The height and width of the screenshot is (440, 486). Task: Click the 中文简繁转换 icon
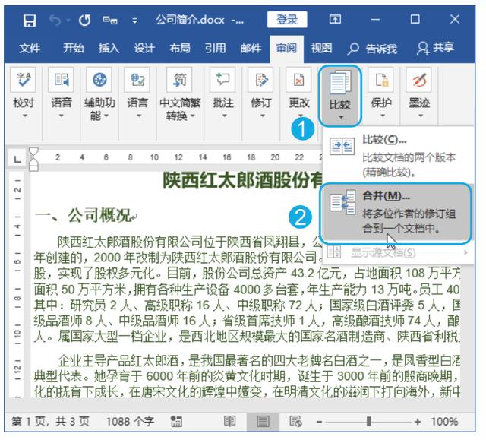[180, 80]
